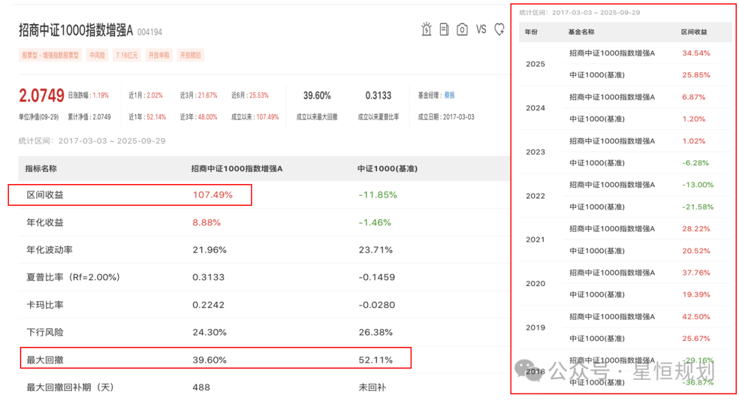Click the recovery days value 488
The width and height of the screenshot is (739, 401).
click(201, 387)
